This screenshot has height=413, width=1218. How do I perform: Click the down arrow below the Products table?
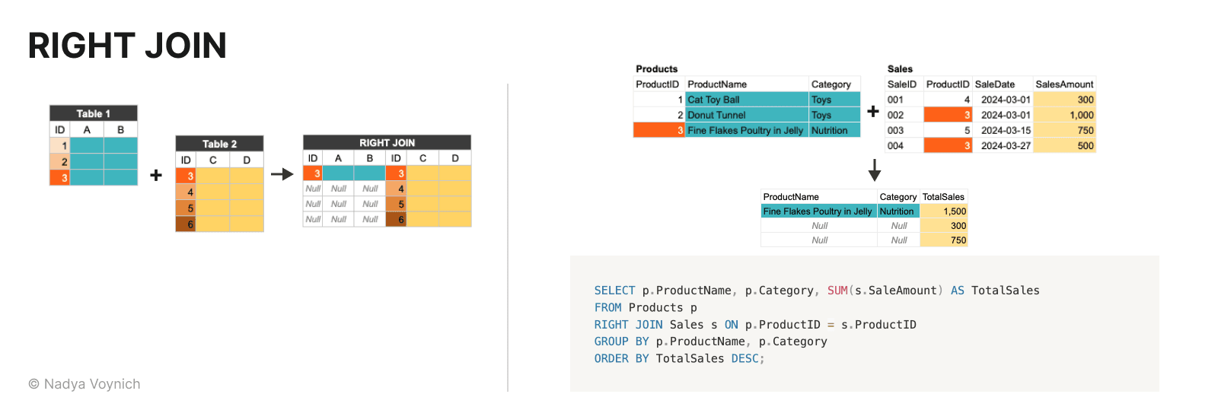click(x=875, y=170)
